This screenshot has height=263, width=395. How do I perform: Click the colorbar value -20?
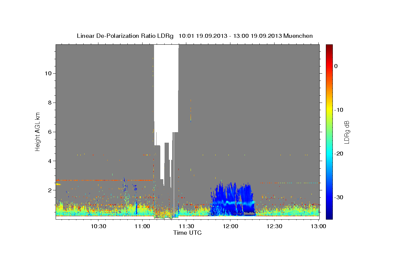(339, 154)
